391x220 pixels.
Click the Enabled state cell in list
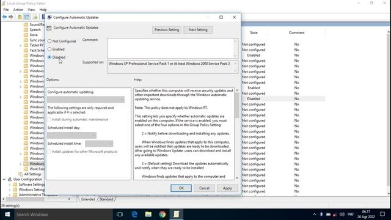coord(254,88)
